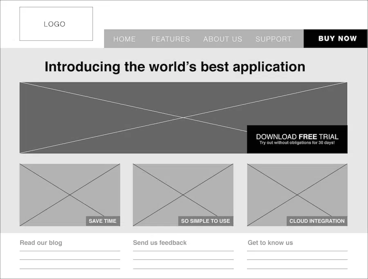Navigate to ABOUT US

click(x=223, y=39)
